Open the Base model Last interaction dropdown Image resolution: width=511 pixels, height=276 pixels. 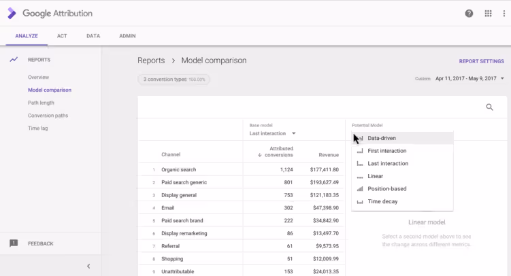272,133
